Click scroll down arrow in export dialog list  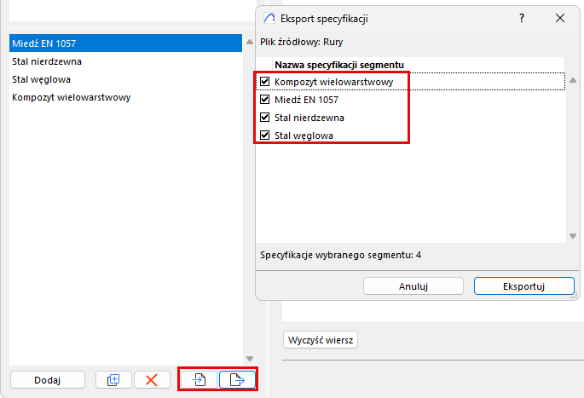[573, 236]
